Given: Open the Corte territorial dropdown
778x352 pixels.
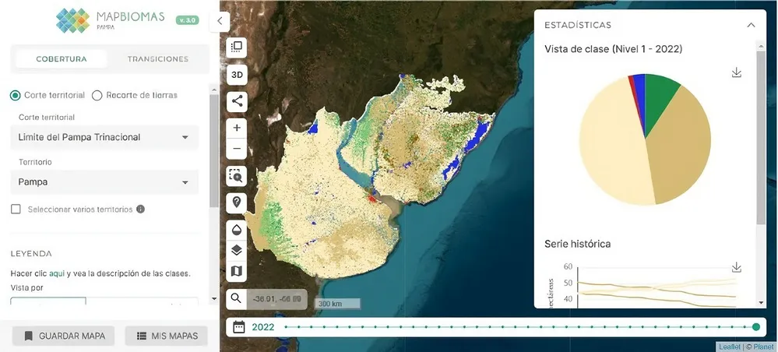Looking at the screenshot, I should point(104,137).
